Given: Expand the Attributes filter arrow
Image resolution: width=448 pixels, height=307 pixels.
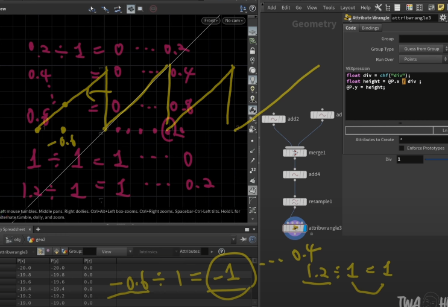Looking at the screenshot, I should point(212,252).
